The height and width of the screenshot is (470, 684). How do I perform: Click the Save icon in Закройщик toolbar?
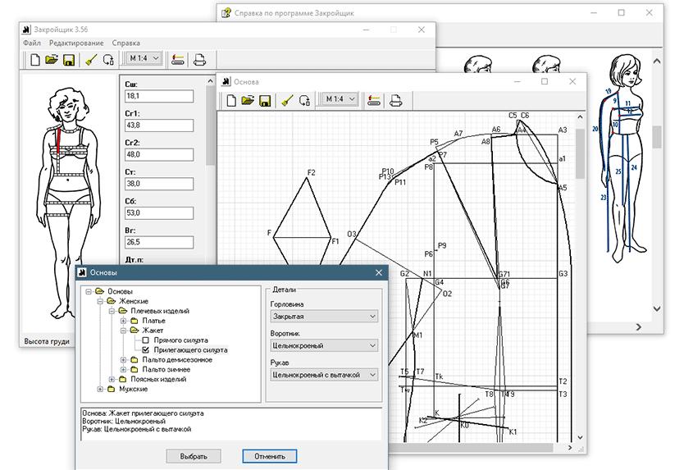69,60
